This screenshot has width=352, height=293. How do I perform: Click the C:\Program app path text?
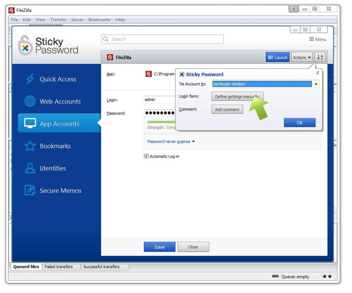pos(164,74)
